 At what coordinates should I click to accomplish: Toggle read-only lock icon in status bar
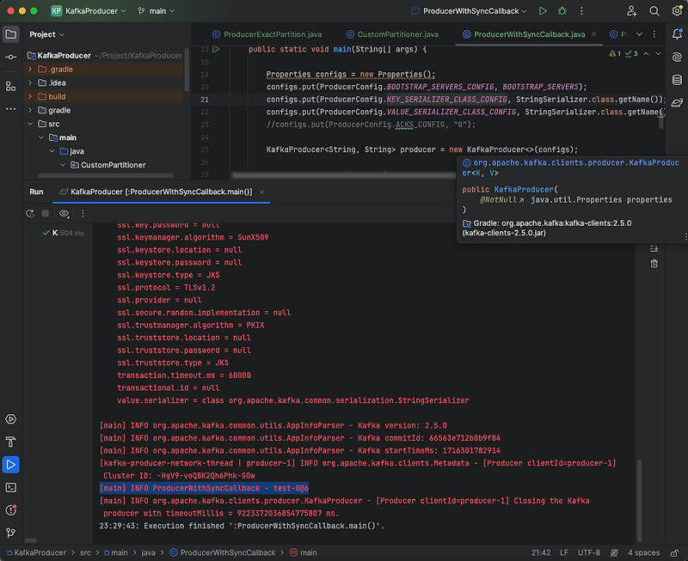click(x=675, y=552)
